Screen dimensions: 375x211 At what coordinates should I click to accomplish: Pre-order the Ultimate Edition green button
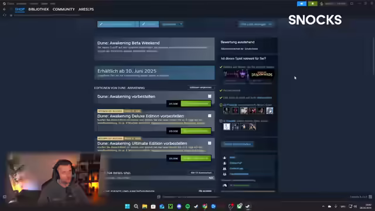(x=196, y=158)
